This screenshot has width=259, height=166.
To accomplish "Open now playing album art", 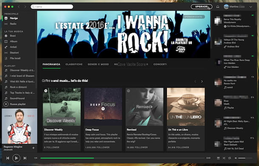I will tap(20, 126).
